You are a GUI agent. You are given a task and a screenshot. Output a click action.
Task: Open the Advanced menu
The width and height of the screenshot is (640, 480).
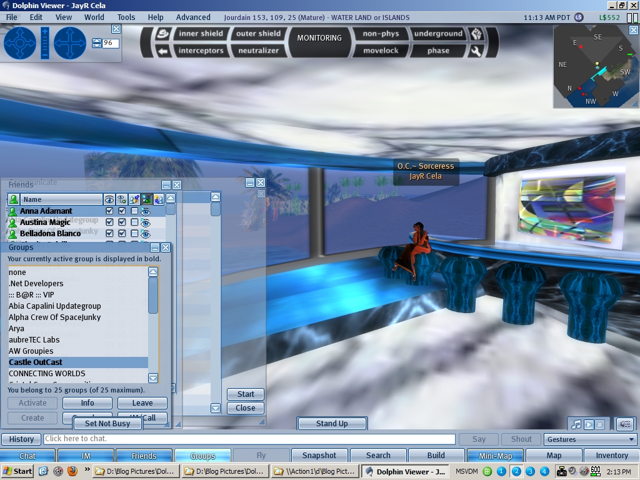[x=193, y=17]
